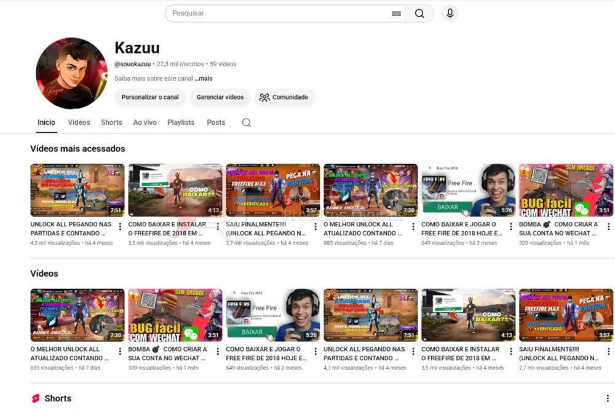Select the @souokazuu channel handle
615x410 pixels.
[x=133, y=64]
